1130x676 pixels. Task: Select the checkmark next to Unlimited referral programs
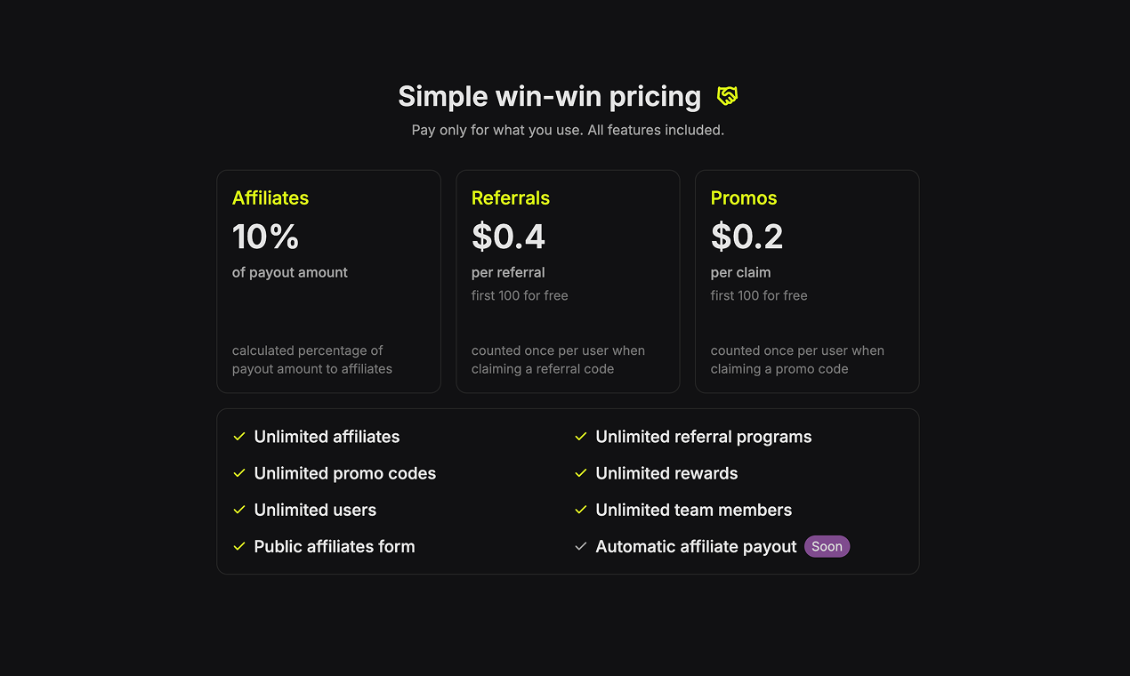tap(580, 437)
